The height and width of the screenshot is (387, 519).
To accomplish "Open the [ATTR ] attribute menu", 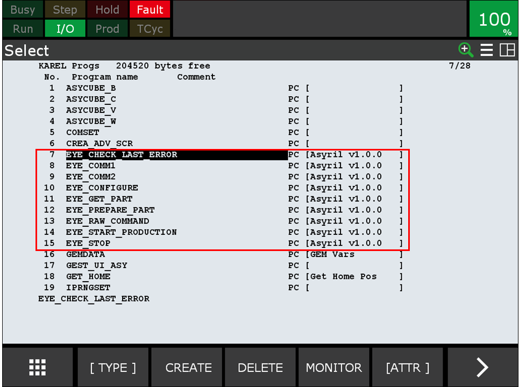I will tap(407, 368).
